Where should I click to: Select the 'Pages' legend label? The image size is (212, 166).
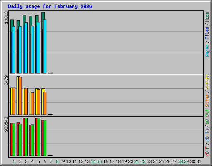click(207, 51)
